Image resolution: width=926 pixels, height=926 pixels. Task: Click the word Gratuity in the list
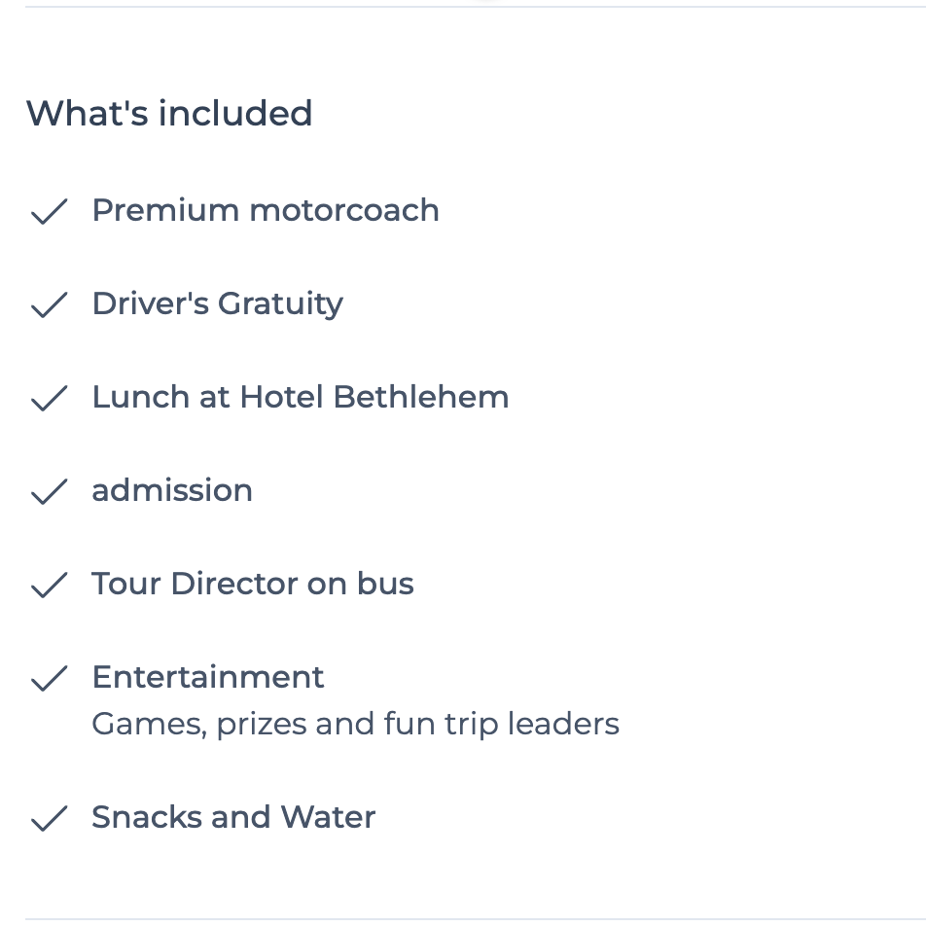tap(280, 304)
